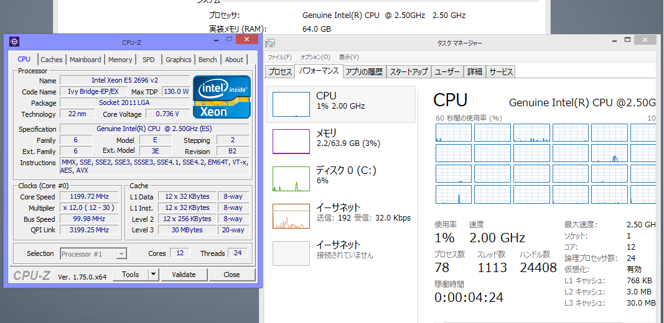This screenshot has width=664, height=323.
Task: Click the Threads value 24 in CPU-Z
Action: (x=238, y=253)
